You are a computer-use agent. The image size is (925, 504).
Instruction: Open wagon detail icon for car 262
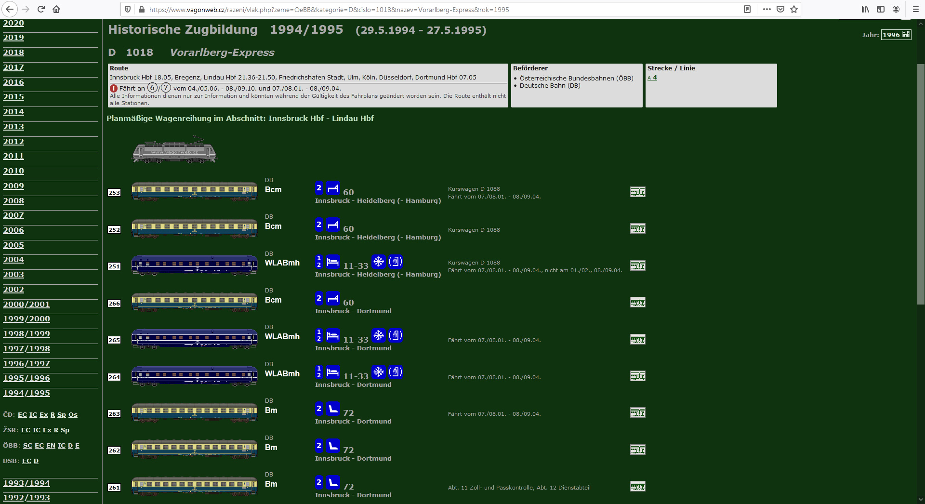coord(637,450)
